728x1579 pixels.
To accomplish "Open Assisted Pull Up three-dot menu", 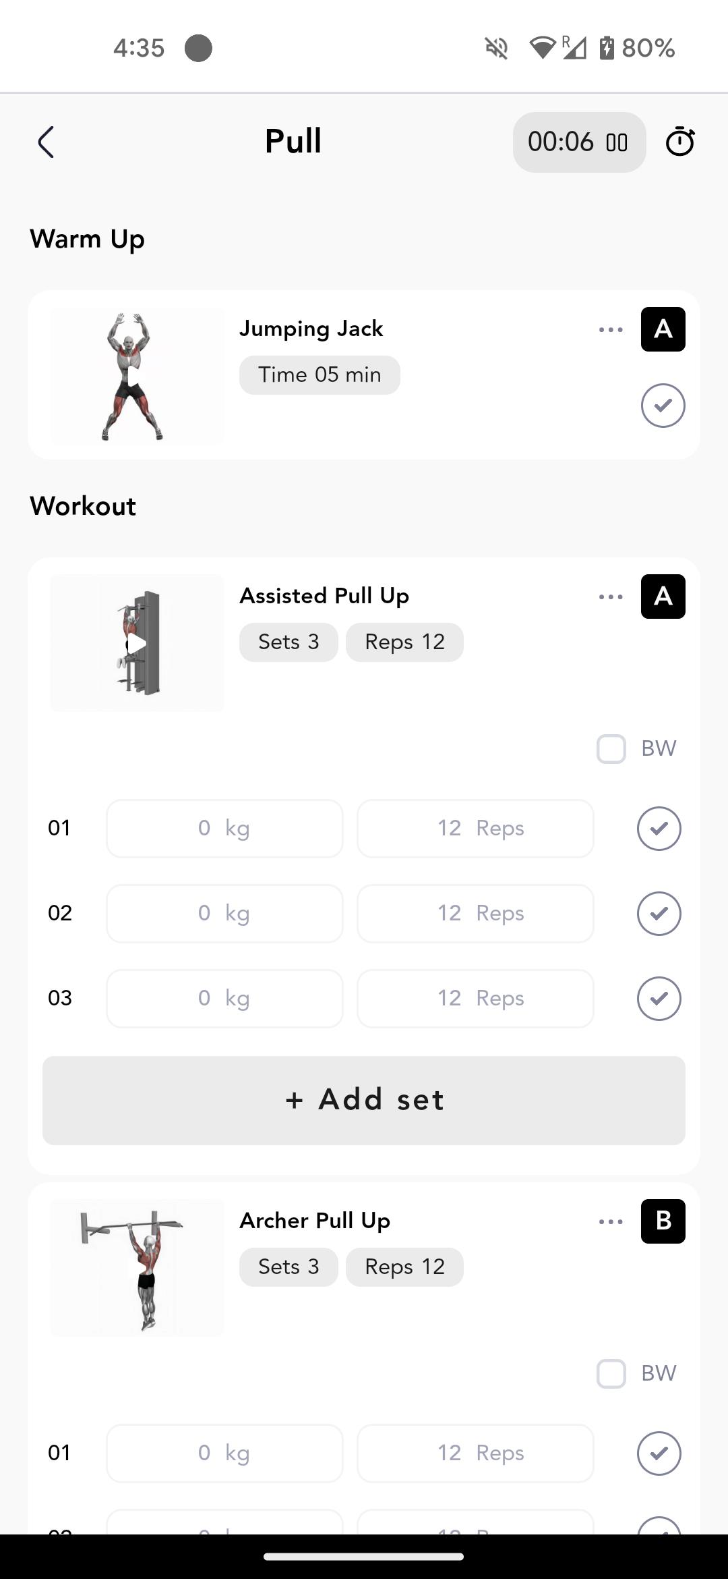I will pyautogui.click(x=611, y=597).
